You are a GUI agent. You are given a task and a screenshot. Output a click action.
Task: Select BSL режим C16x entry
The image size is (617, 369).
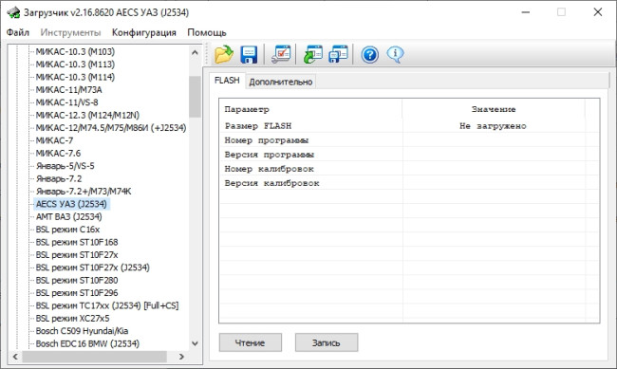[67, 230]
